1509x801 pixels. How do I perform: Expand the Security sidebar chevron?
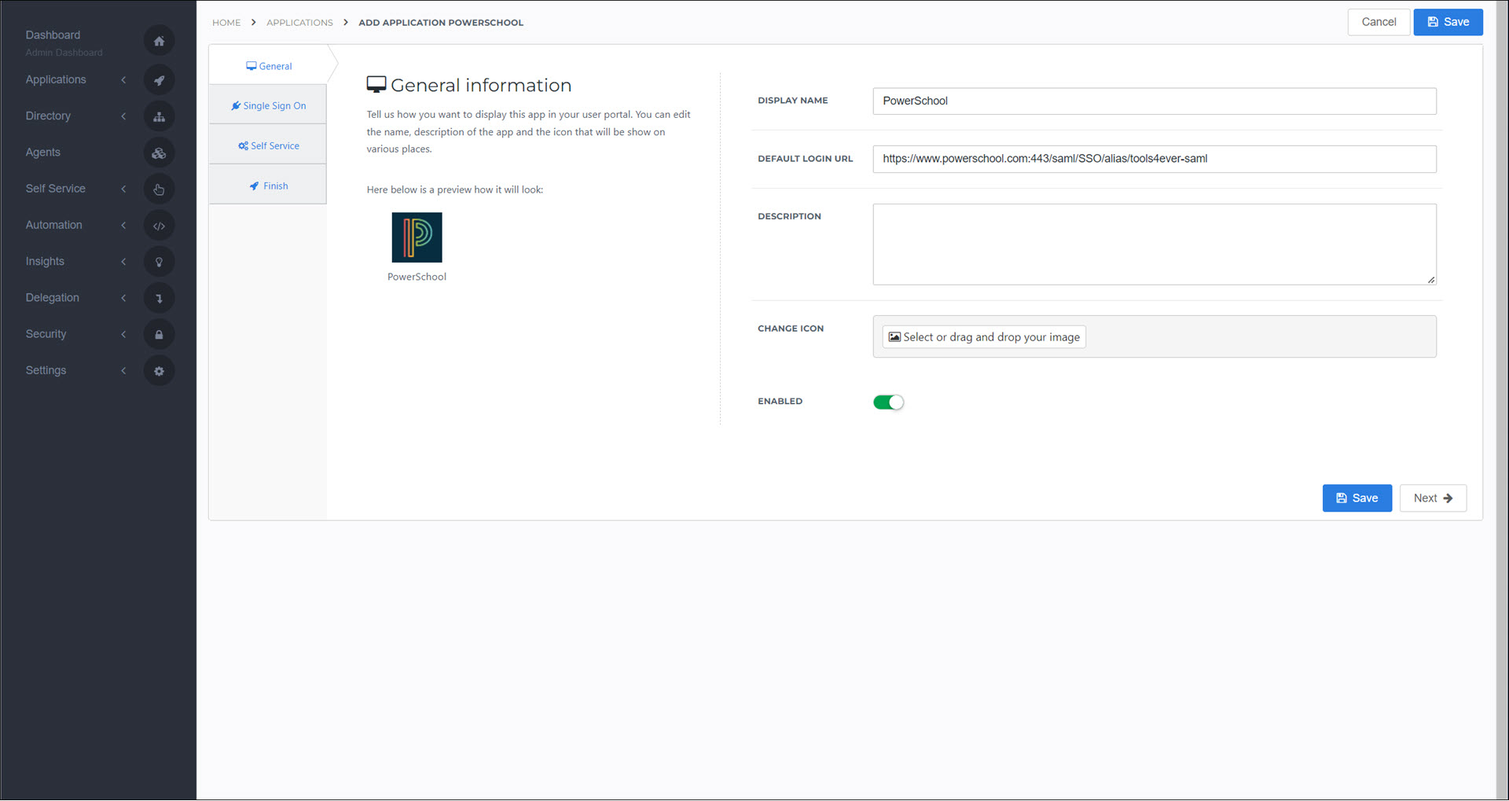click(x=123, y=334)
